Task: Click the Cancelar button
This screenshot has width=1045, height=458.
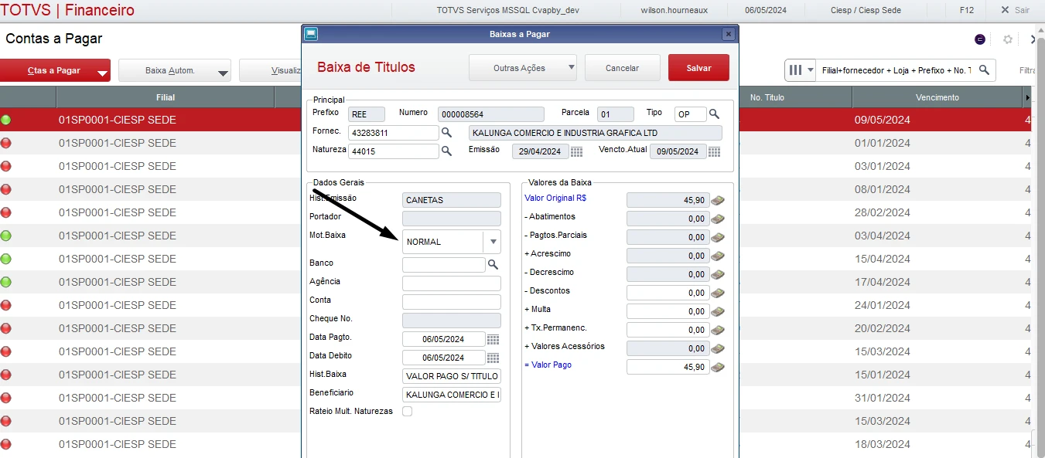Action: click(622, 68)
